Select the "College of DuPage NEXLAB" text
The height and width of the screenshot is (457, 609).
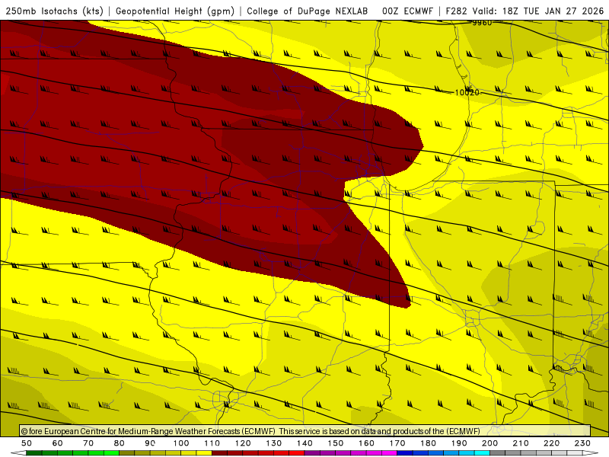[x=308, y=11]
